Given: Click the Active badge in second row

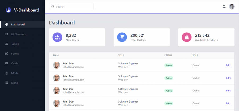Looking at the screenshot, I should [169, 78].
